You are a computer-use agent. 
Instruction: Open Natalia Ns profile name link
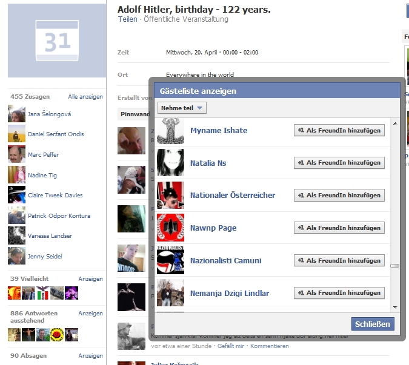(208, 163)
